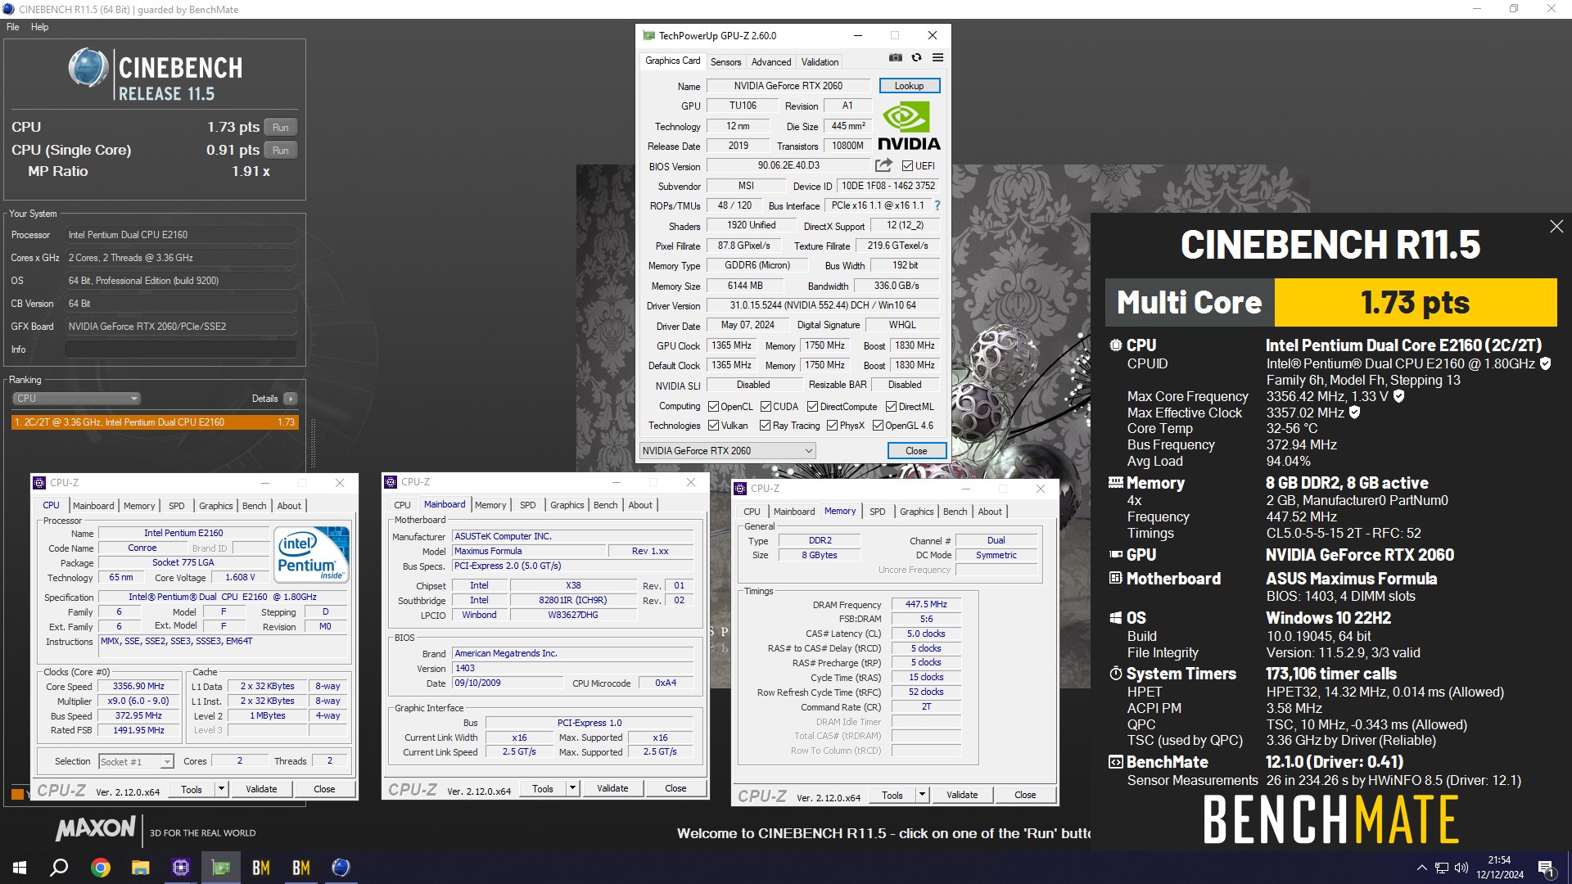Toggle the Ray Tracing checkbox
This screenshot has height=884, width=1572.
(x=765, y=426)
